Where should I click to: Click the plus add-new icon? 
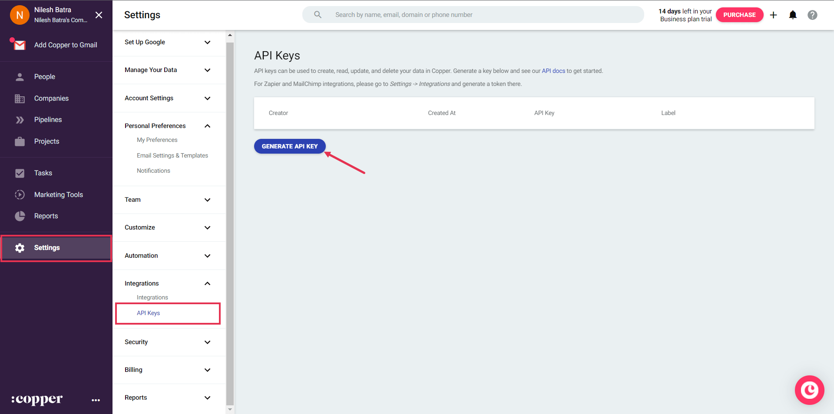pos(774,15)
